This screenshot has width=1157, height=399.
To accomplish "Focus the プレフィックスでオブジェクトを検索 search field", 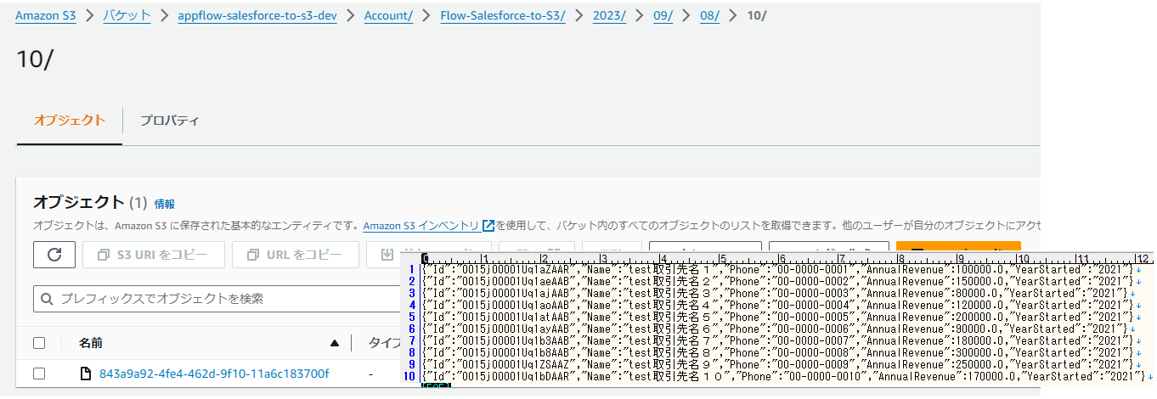I will pyautogui.click(x=217, y=299).
